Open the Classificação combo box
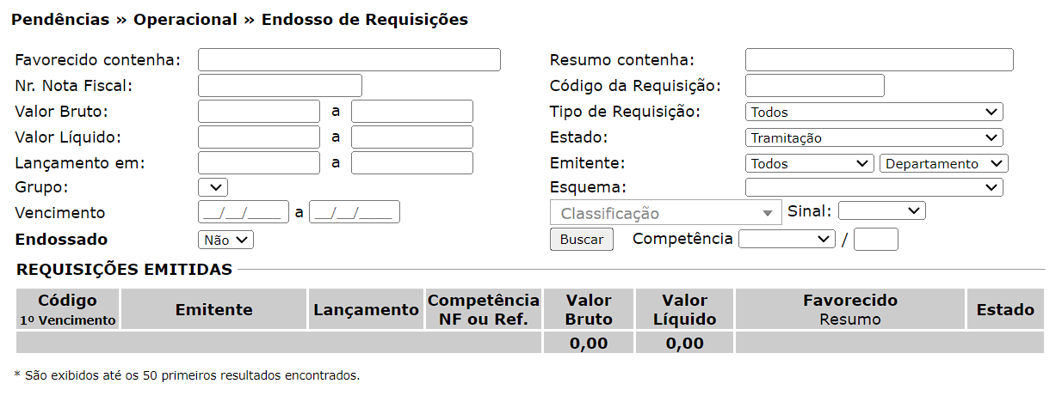Image resolution: width=1062 pixels, height=408 pixels. [665, 213]
